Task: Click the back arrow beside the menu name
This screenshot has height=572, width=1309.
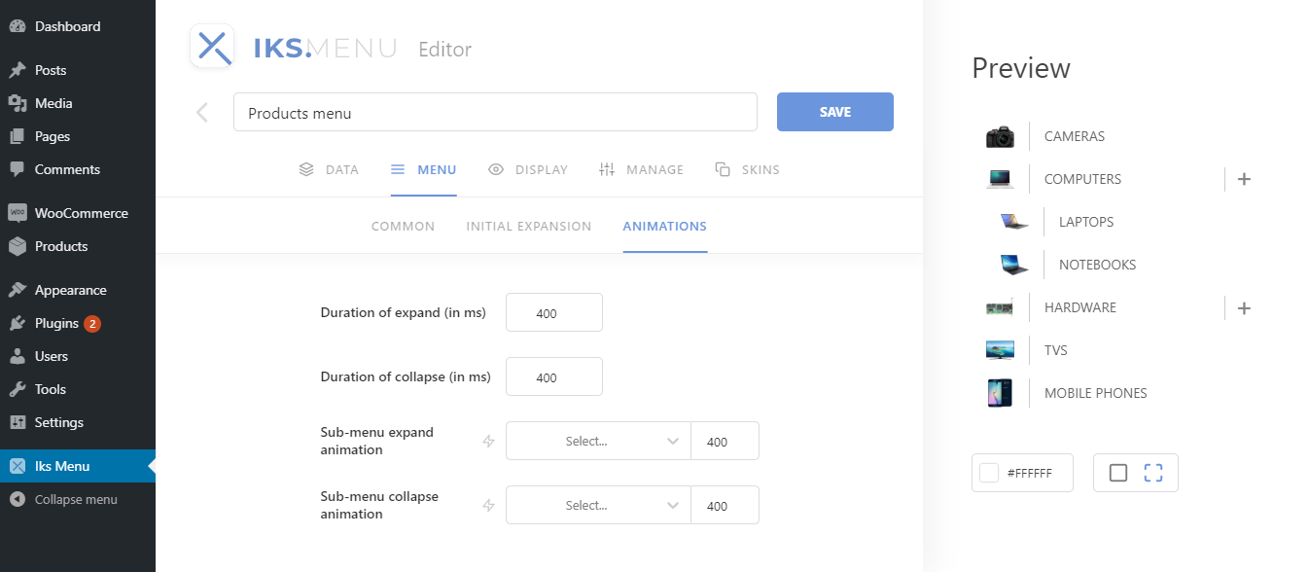Action: [202, 112]
